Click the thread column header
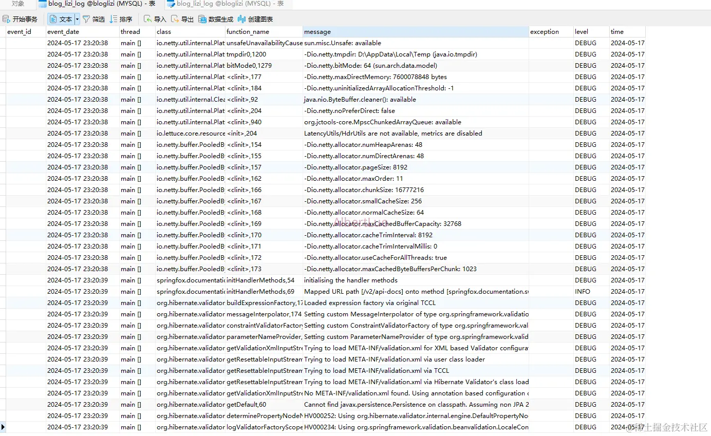This screenshot has height=436, width=711. [x=137, y=32]
